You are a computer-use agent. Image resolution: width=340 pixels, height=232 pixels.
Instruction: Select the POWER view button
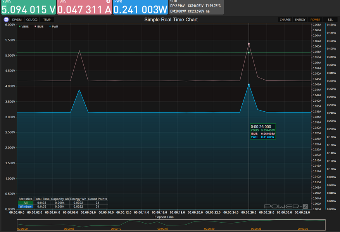(315, 19)
